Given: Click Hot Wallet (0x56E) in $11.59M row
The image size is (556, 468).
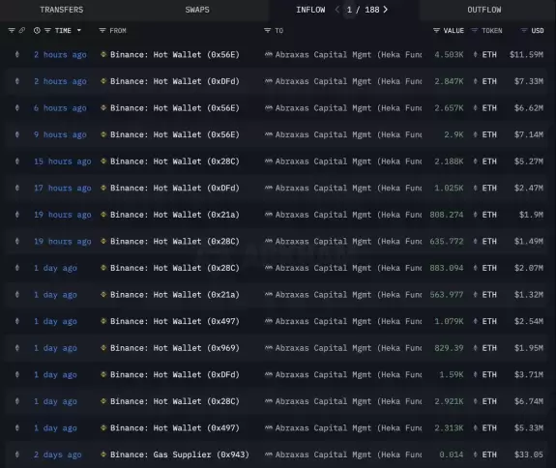Looking at the screenshot, I should click(175, 54).
